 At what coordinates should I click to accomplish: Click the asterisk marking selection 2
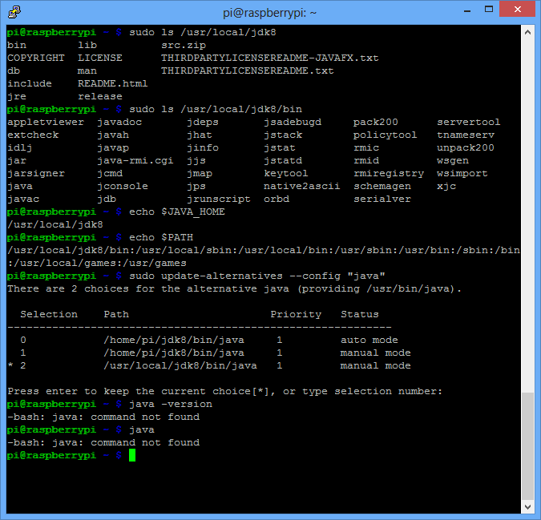tap(10, 365)
